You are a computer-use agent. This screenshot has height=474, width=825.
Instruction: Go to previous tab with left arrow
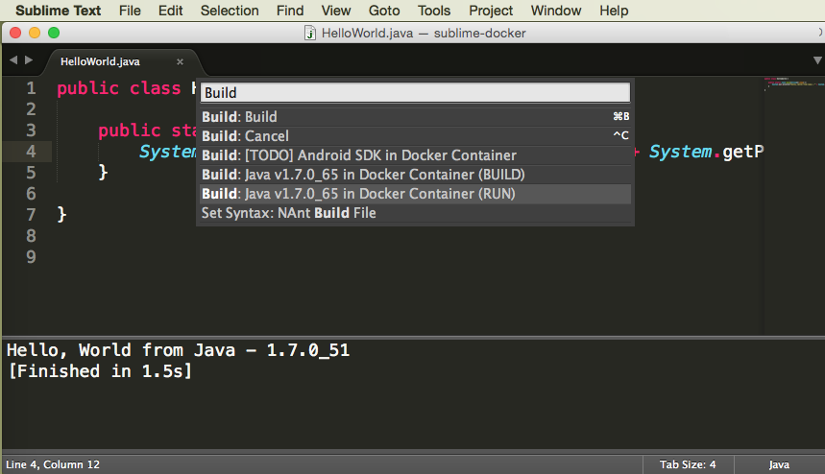click(13, 59)
